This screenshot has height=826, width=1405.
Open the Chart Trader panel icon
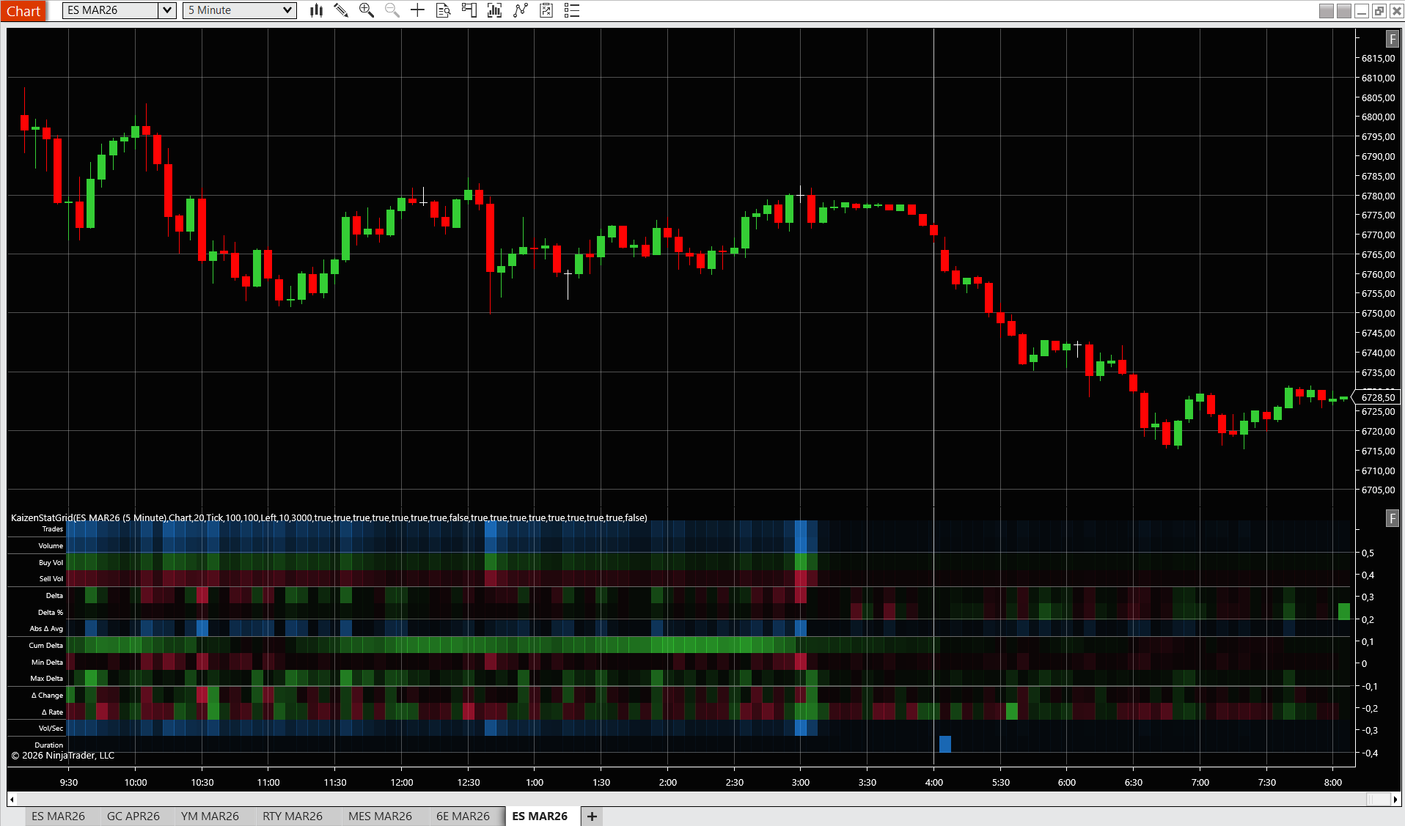coord(469,10)
